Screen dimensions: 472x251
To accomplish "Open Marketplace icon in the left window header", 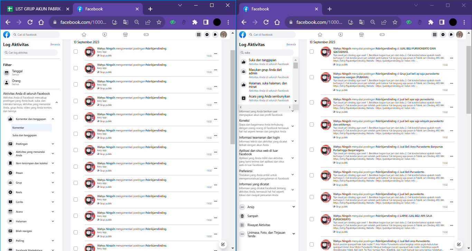I will 125,35.
